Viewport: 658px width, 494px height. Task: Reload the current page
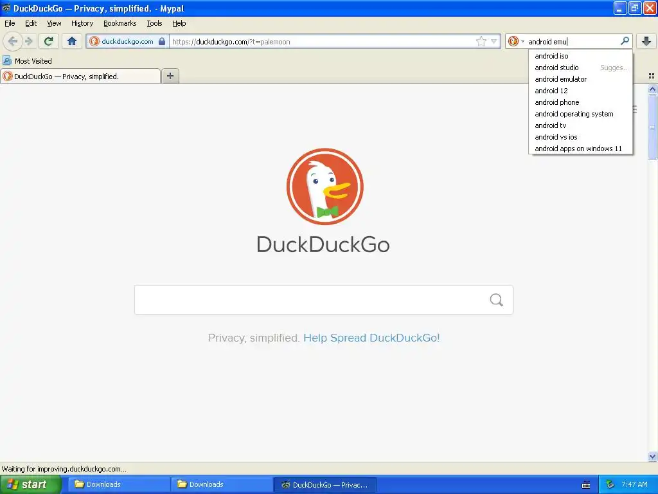[x=49, y=41]
